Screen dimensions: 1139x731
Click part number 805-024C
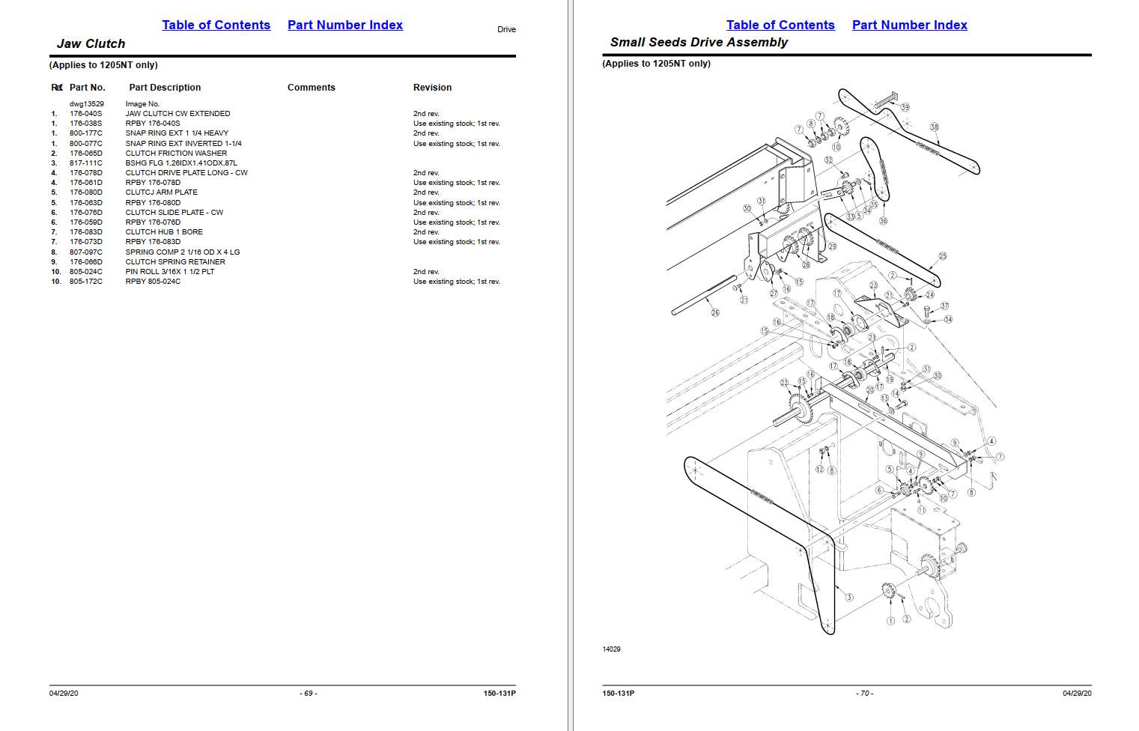pyautogui.click(x=86, y=272)
